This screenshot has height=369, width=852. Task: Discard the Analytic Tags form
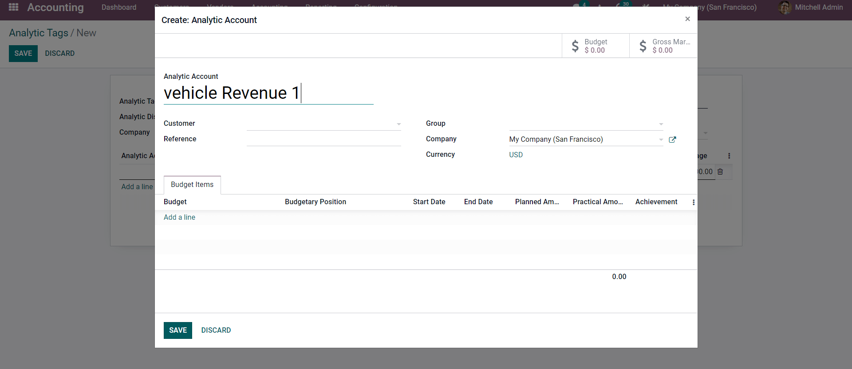click(x=60, y=54)
